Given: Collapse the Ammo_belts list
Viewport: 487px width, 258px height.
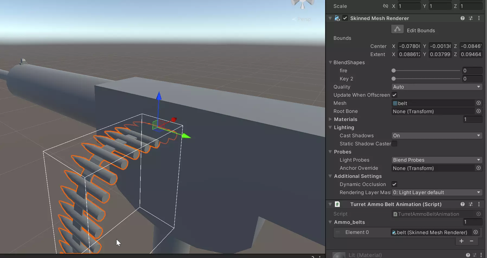Looking at the screenshot, I should click(330, 222).
